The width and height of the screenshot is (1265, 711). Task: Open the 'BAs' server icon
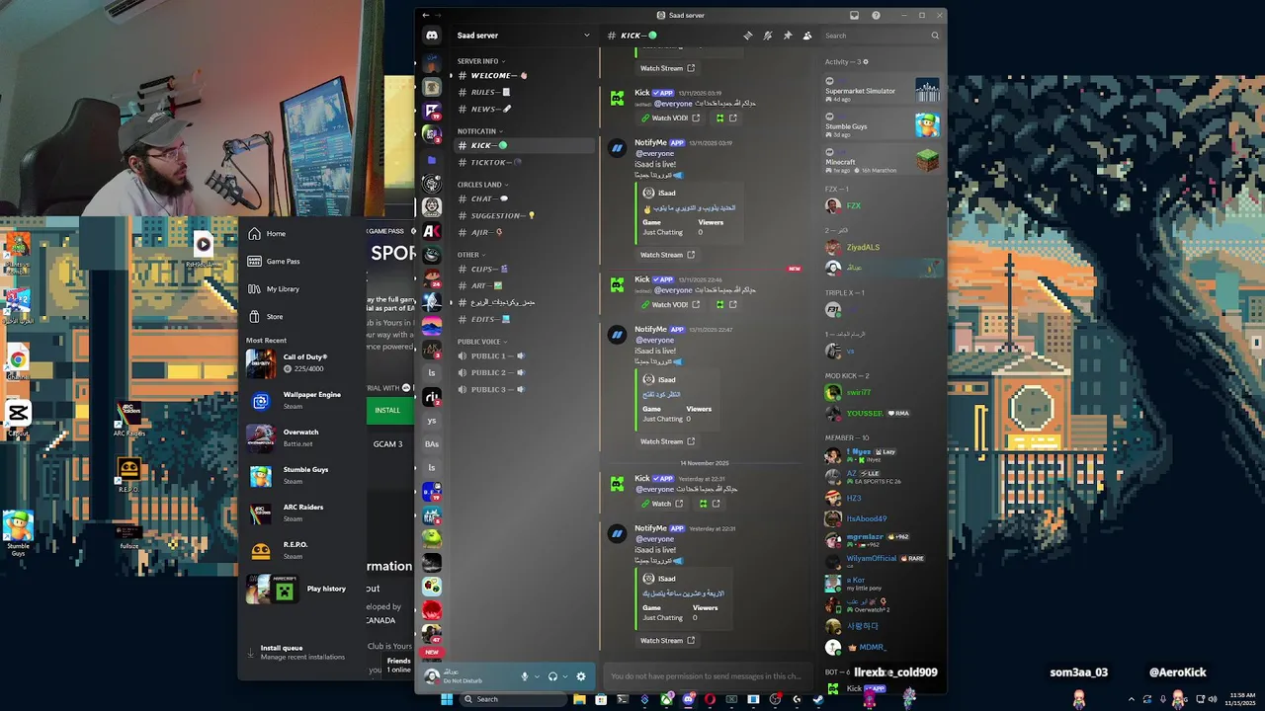(x=432, y=444)
